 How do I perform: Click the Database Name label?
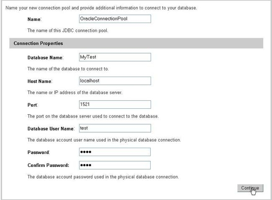[46, 58]
